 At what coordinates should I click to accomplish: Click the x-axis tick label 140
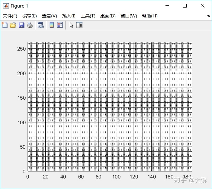coord(152,177)
